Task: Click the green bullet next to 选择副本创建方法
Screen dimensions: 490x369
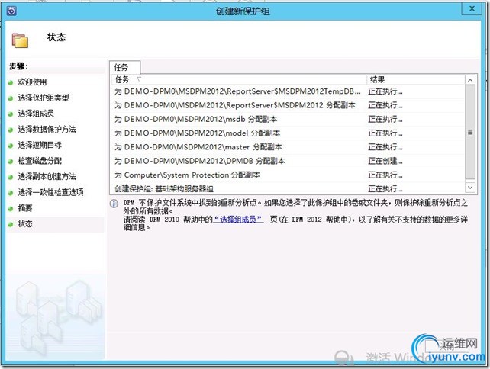Action: coord(11,177)
